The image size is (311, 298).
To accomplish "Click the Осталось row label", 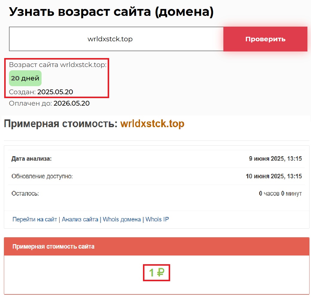I will coord(25,194).
